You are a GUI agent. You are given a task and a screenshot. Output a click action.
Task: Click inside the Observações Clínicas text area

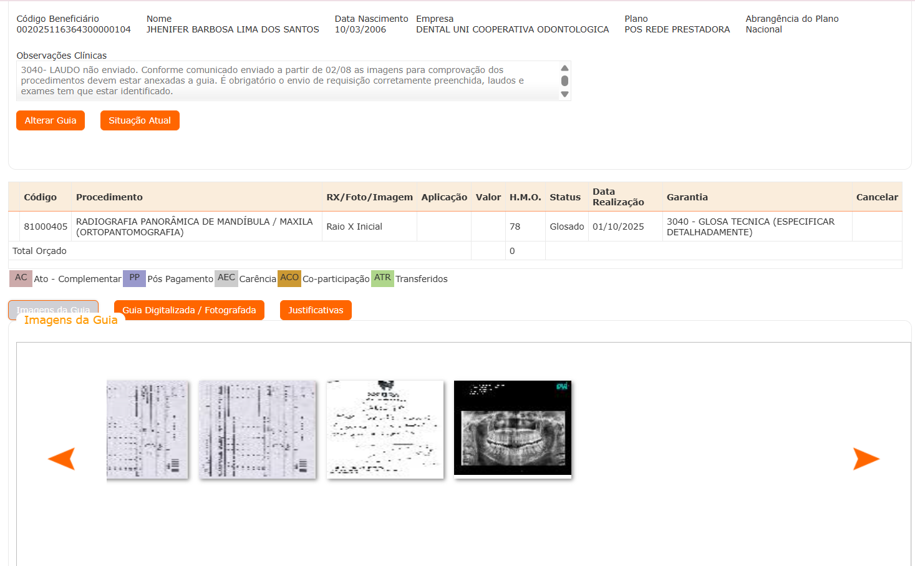pyautogui.click(x=288, y=81)
